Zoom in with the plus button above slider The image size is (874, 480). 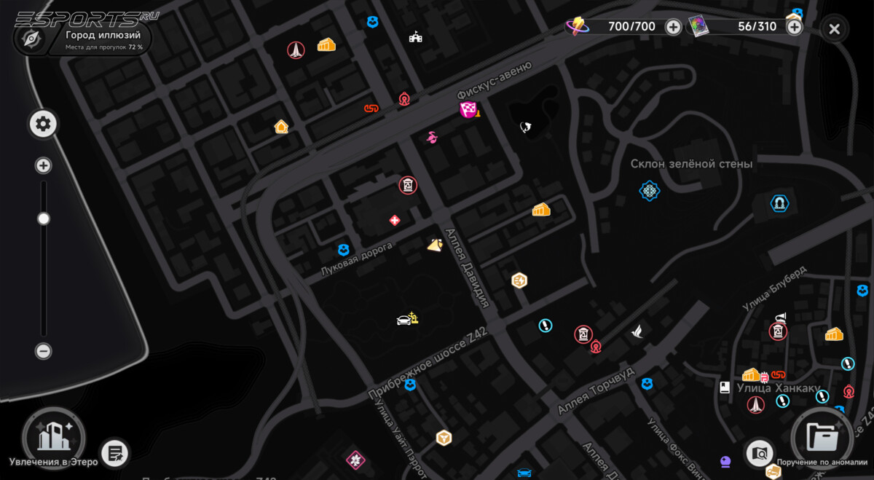43,166
